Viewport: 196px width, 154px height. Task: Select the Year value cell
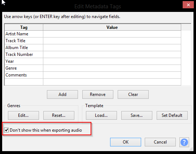click(112, 61)
